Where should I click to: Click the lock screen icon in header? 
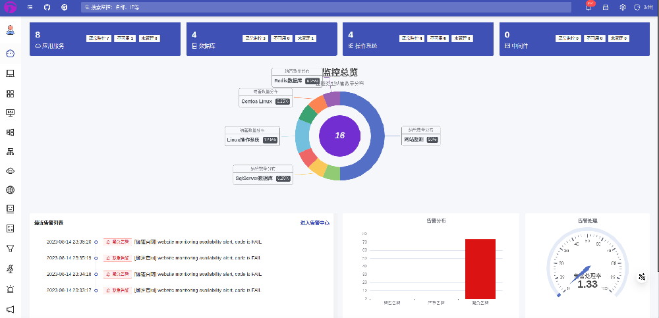606,7
